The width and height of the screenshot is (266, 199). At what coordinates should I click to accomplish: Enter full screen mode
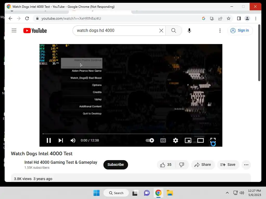click(213, 141)
